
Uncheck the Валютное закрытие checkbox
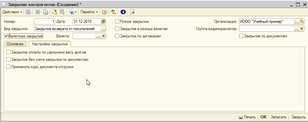[x=6, y=36]
